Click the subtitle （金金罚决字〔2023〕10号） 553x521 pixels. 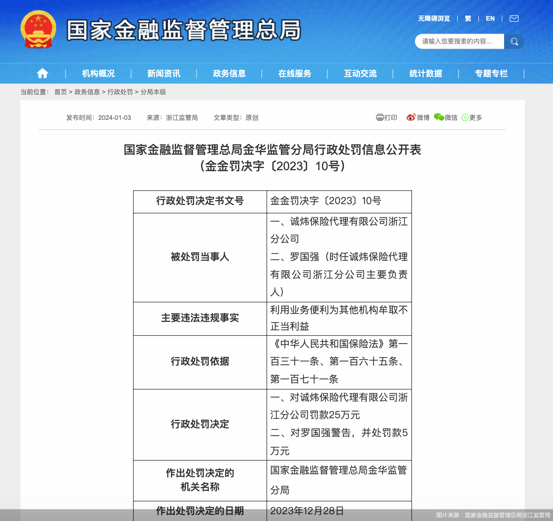tap(273, 166)
